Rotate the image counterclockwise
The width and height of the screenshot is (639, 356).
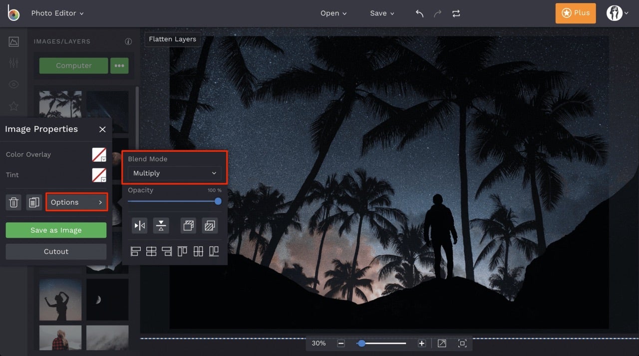188,225
